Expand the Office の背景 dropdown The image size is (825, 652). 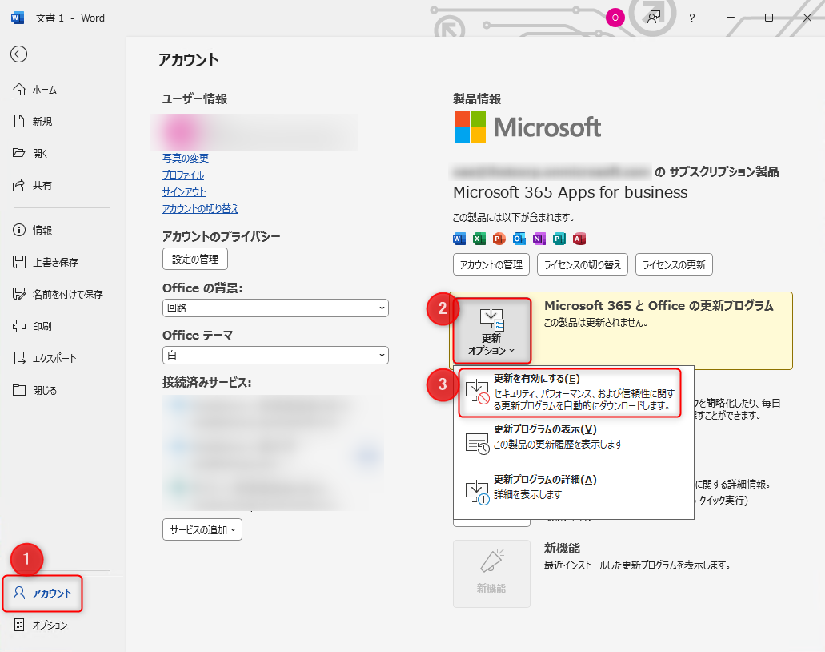[x=274, y=308]
